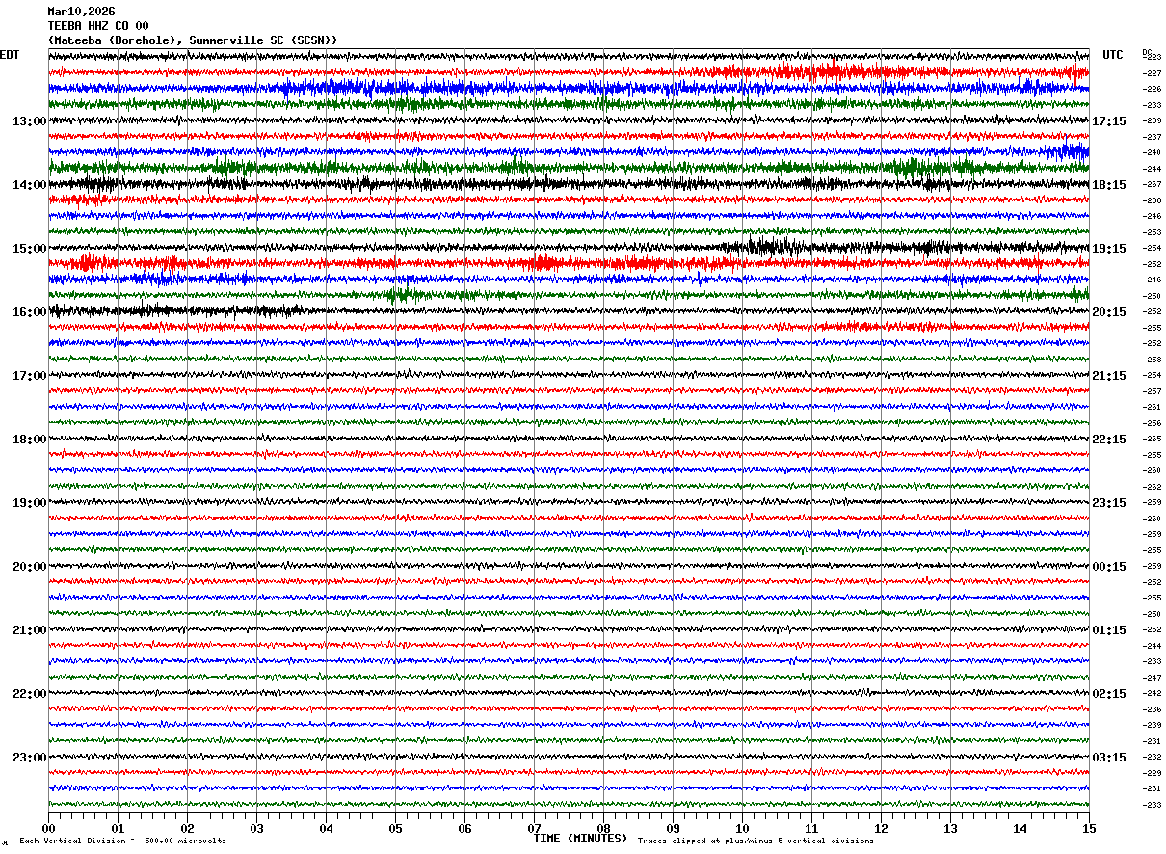The height and width of the screenshot is (854, 1166).
Task: Select the 01:15 UTC time label
Action: [1110, 630]
